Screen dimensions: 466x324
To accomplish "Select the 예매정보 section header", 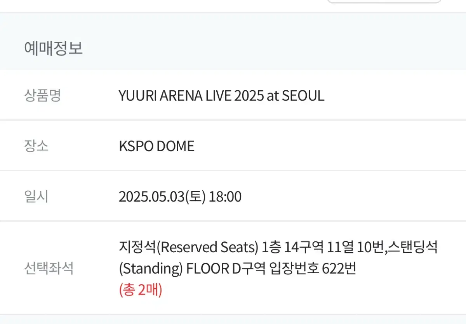I will coord(53,49).
